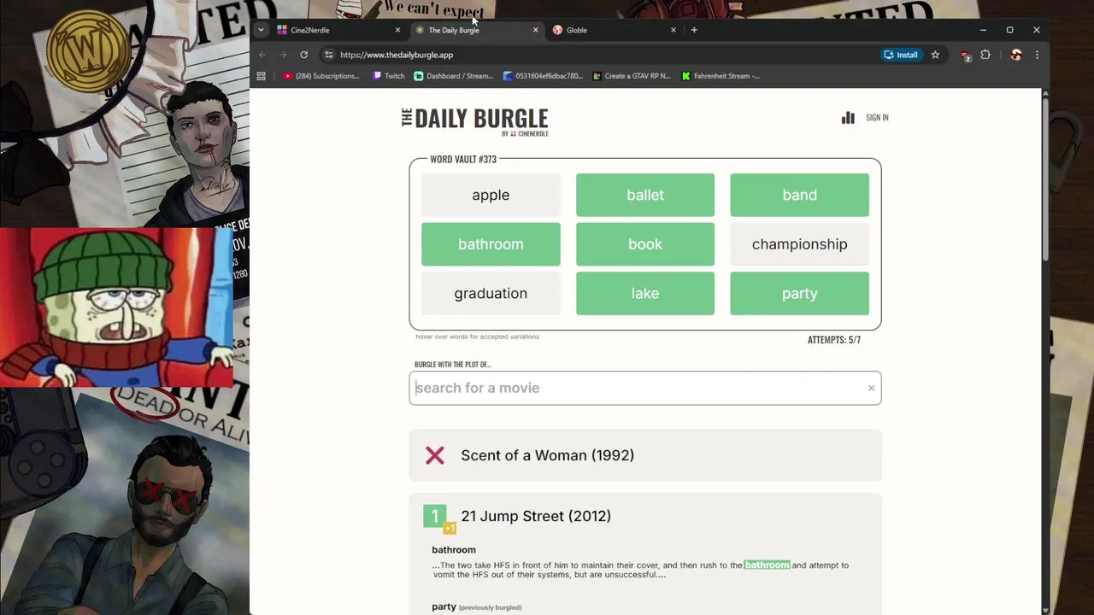Open the Chrome three-dot menu

click(x=1037, y=55)
